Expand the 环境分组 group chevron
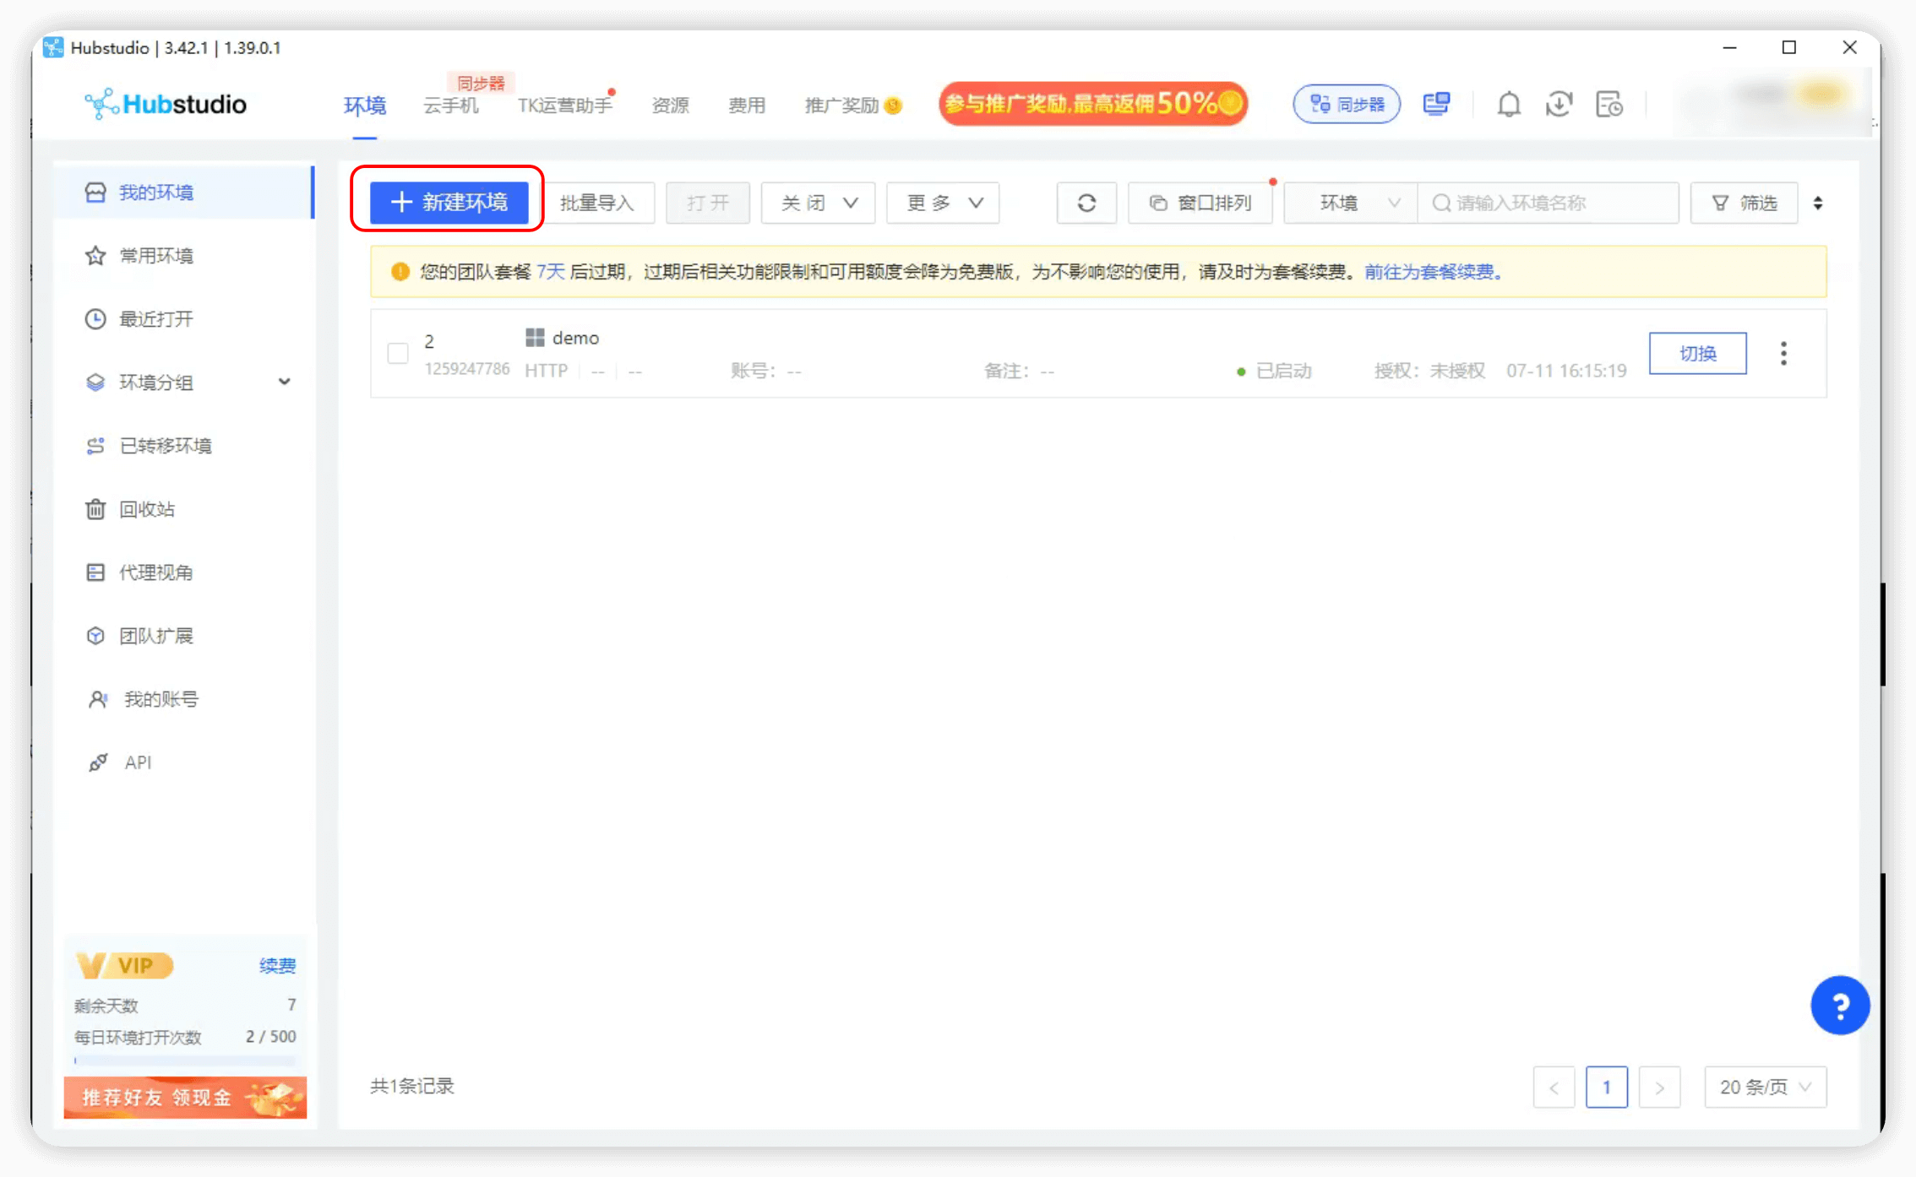The width and height of the screenshot is (1916, 1177). pyautogui.click(x=285, y=382)
